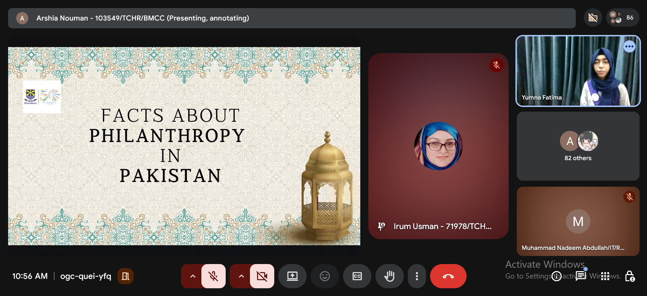Click the companion mode door icon
This screenshot has width=647, height=296.
pyautogui.click(x=125, y=276)
